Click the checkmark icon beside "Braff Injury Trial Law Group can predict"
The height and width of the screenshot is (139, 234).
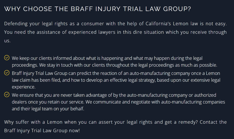point(7,73)
